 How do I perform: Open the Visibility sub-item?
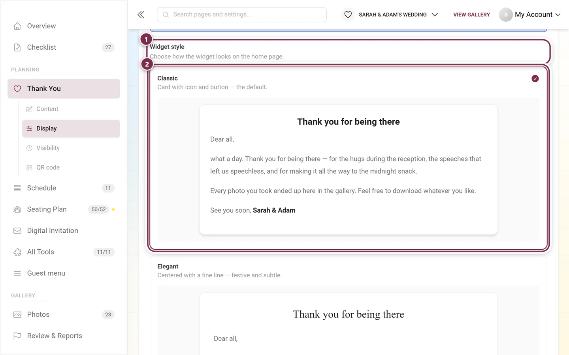point(71,148)
